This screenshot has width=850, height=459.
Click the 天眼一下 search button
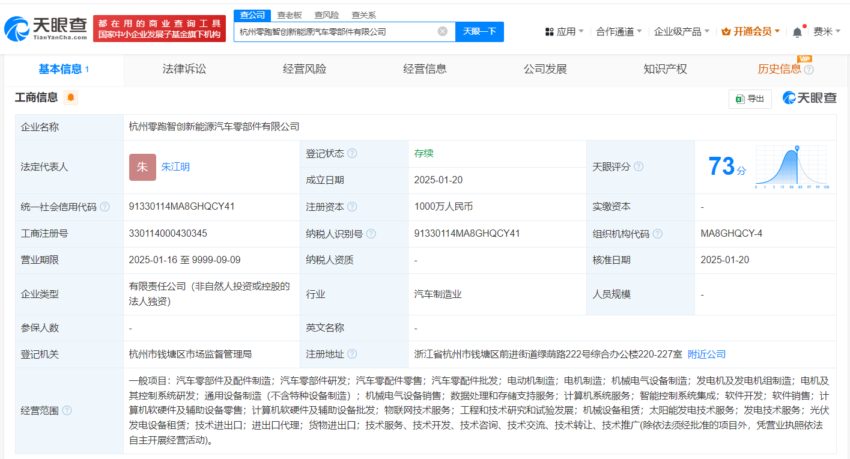click(x=479, y=31)
